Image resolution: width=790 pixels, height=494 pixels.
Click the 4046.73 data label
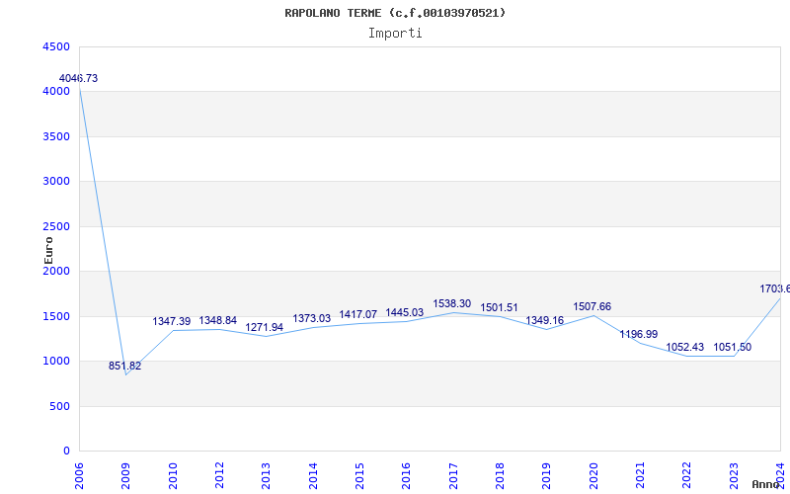[x=78, y=78]
